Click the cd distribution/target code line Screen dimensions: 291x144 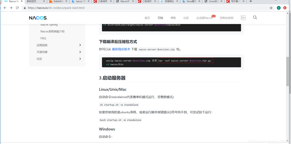click(x=142, y=25)
